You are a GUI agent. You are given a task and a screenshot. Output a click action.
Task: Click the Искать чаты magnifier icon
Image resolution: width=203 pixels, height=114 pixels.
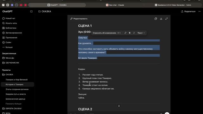click(3, 23)
